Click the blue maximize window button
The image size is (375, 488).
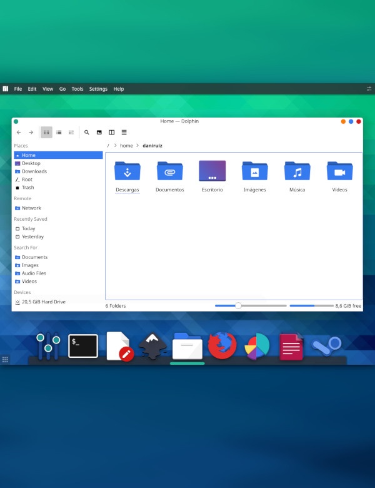coord(351,121)
